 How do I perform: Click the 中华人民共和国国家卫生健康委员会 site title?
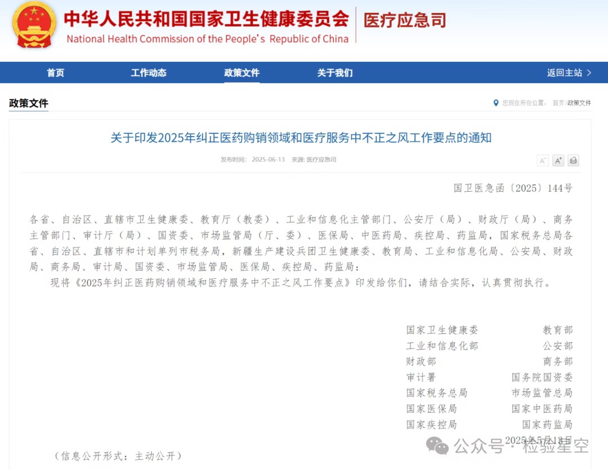pos(206,19)
